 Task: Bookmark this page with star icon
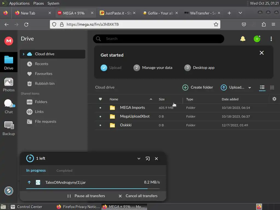216,24
